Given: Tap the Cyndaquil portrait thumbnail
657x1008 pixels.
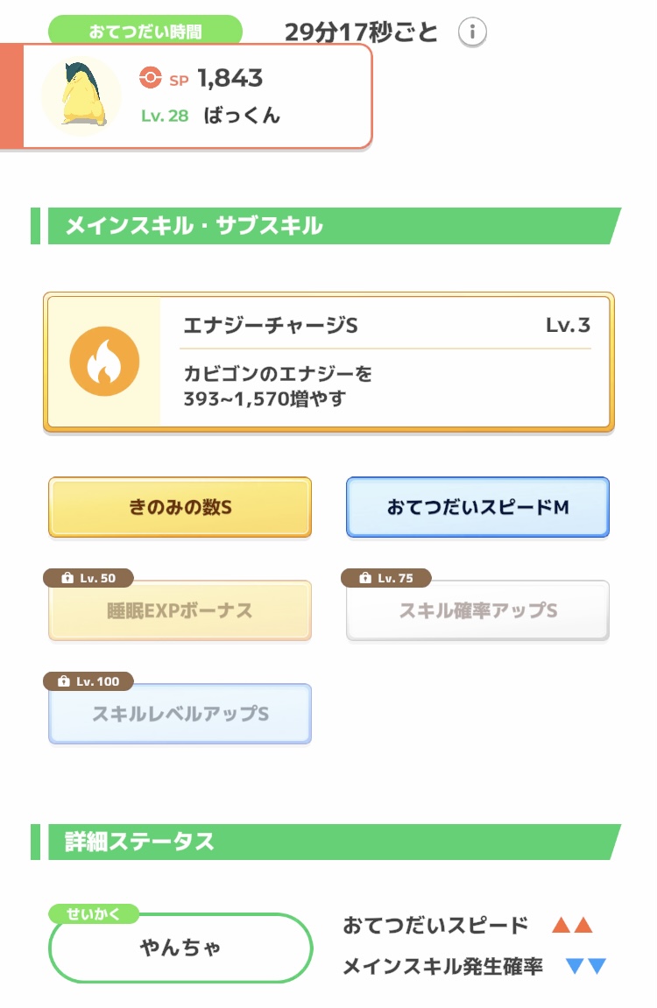Looking at the screenshot, I should click(x=81, y=95).
